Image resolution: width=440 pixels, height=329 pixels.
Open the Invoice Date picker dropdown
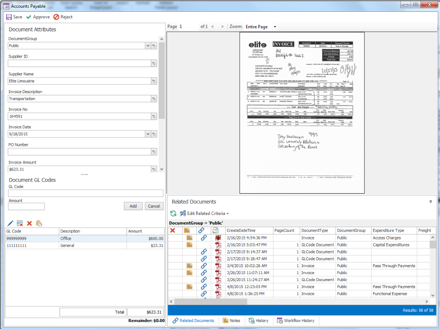148,134
